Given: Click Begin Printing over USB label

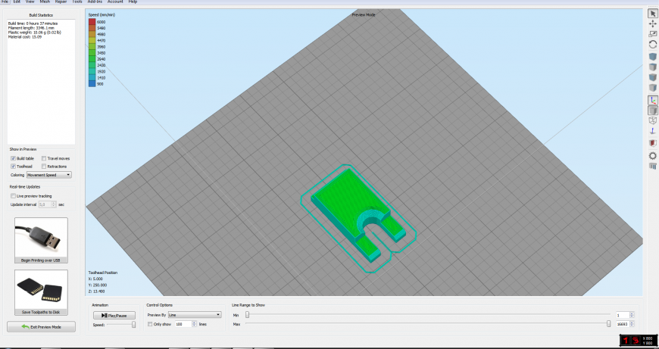Looking at the screenshot, I should [x=41, y=260].
